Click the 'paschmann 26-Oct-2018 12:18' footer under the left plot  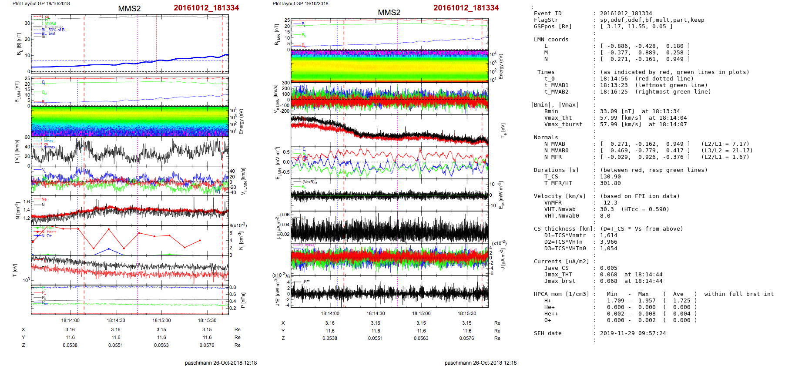point(221,363)
